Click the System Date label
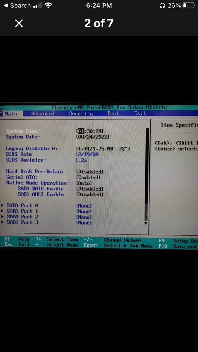 23,137
